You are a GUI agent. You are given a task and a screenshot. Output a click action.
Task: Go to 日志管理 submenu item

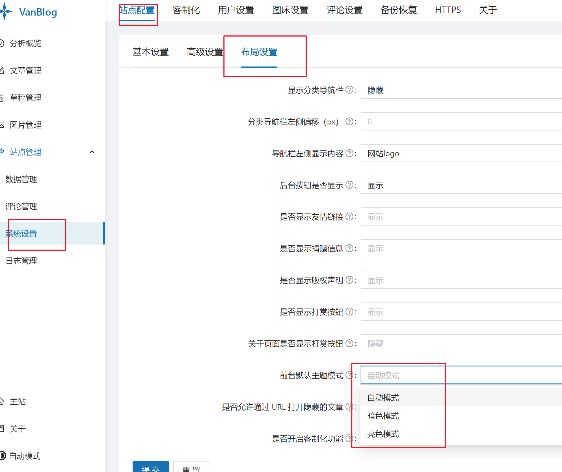[21, 261]
